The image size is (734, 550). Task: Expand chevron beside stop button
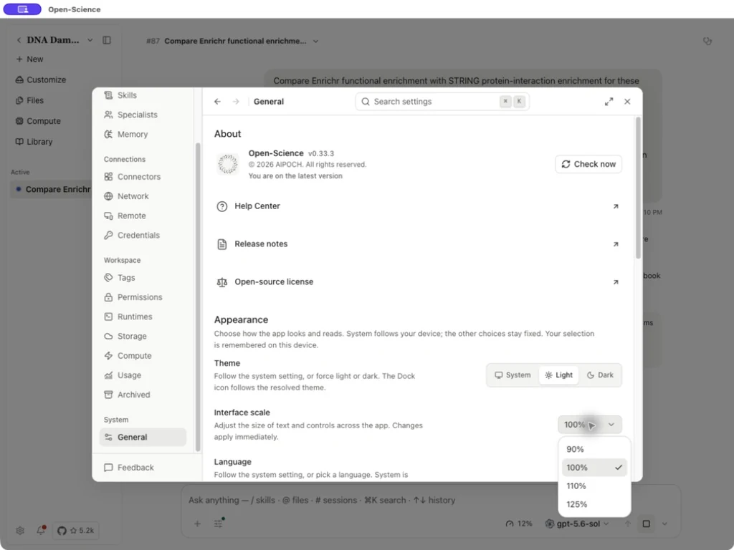[664, 524]
